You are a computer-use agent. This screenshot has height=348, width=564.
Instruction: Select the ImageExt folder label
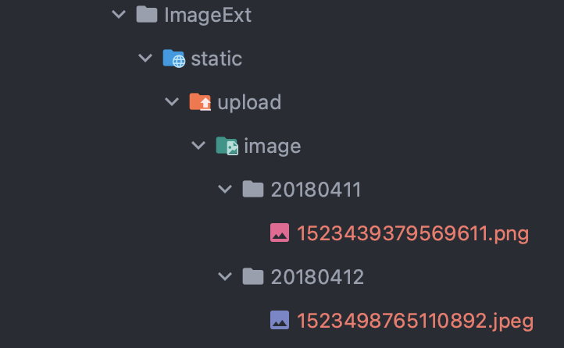point(208,15)
